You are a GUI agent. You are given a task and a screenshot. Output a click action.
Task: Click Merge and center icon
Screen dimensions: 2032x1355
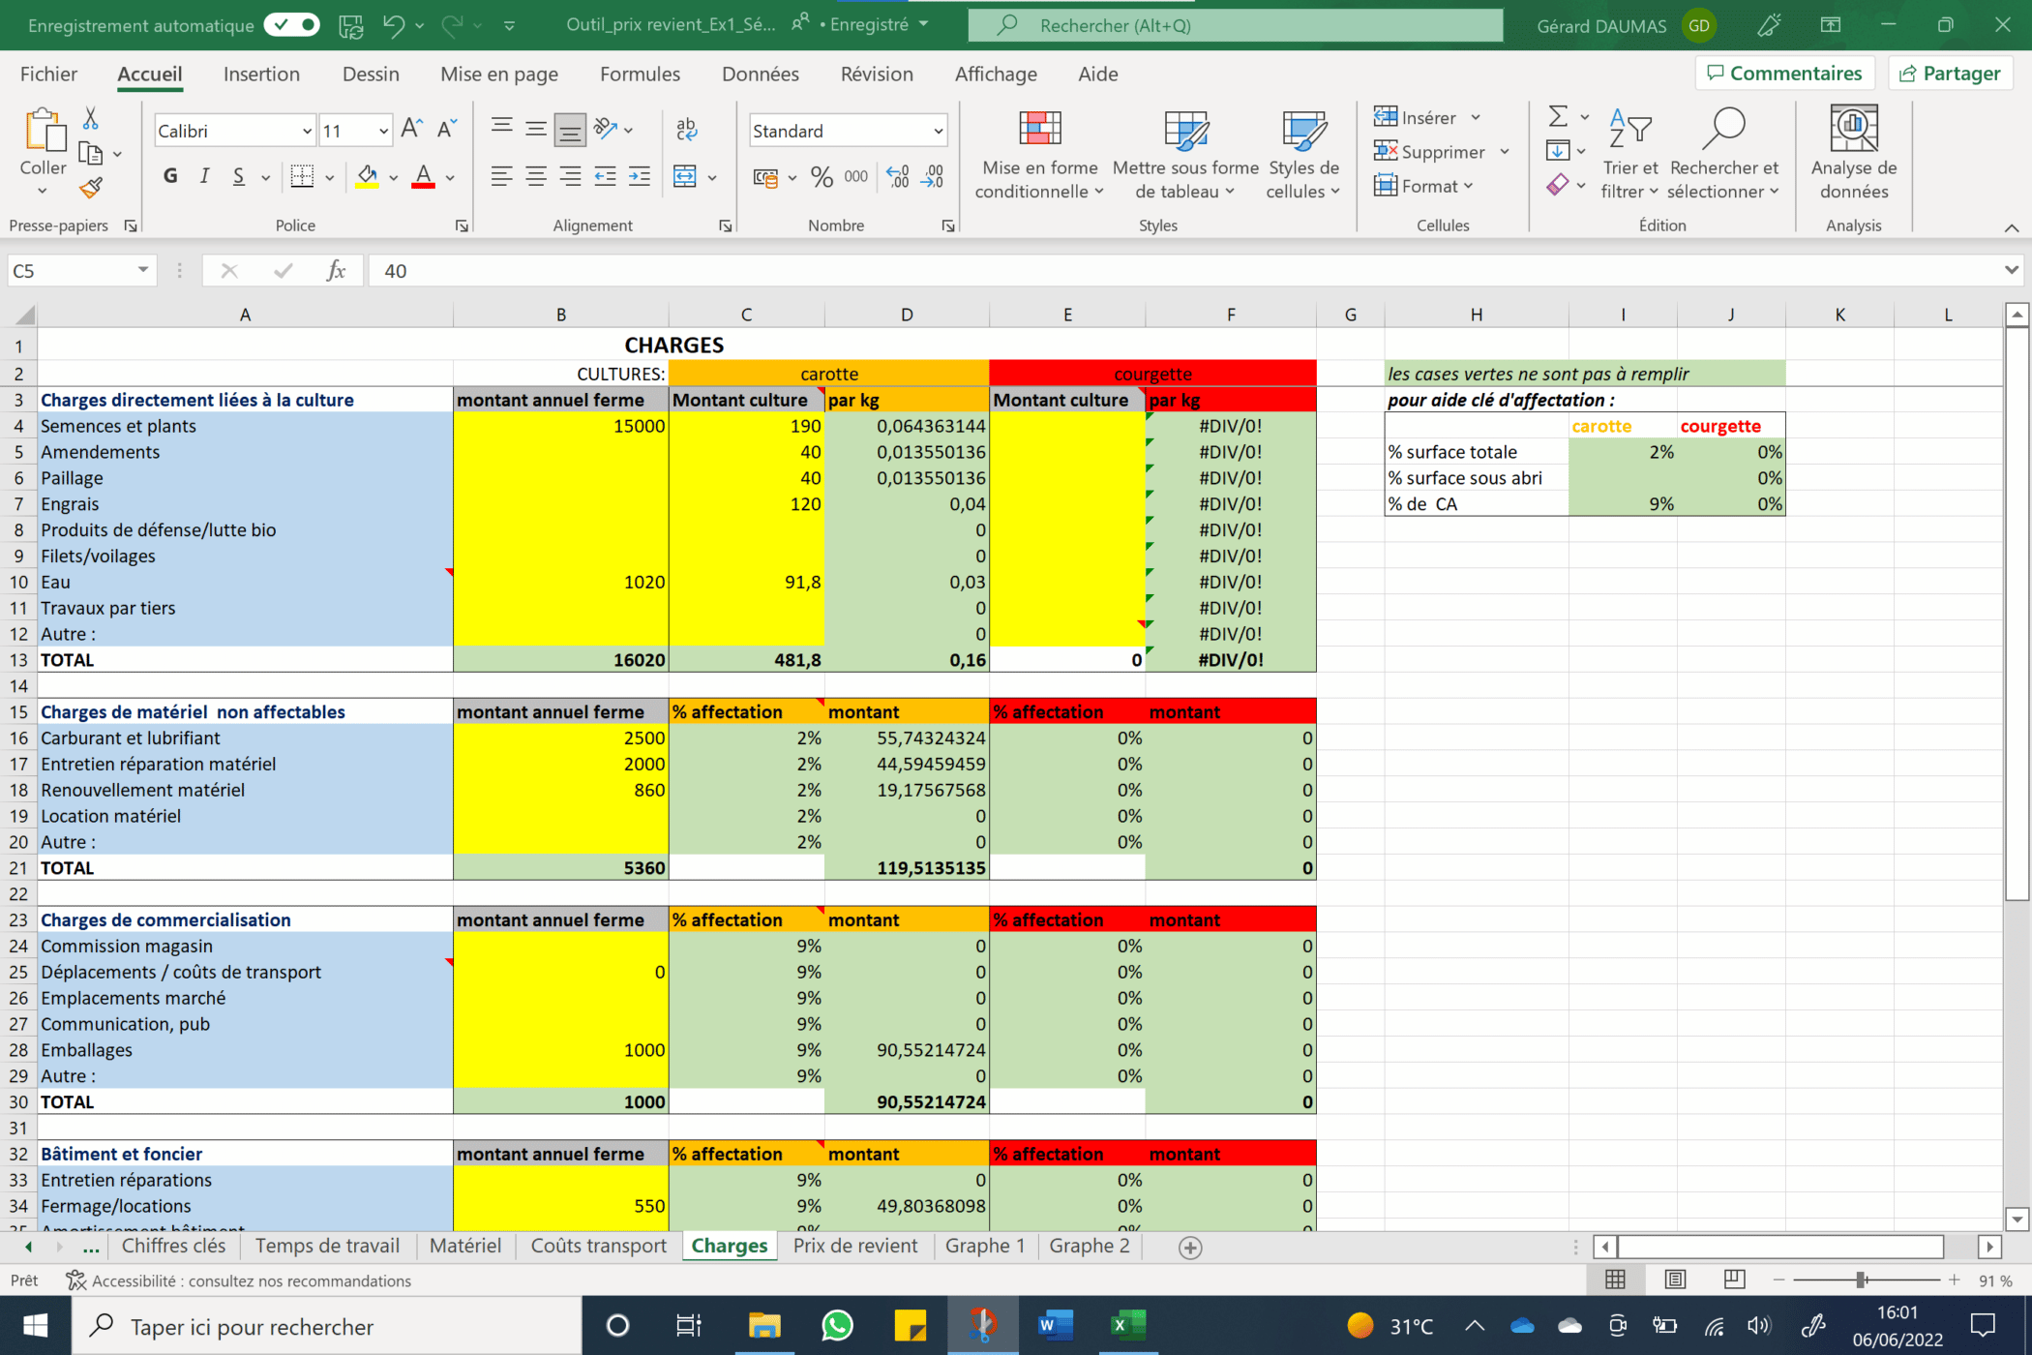coord(685,176)
